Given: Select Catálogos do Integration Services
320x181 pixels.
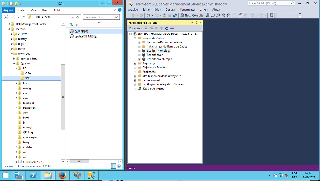Looking at the screenshot, I should (163, 84).
